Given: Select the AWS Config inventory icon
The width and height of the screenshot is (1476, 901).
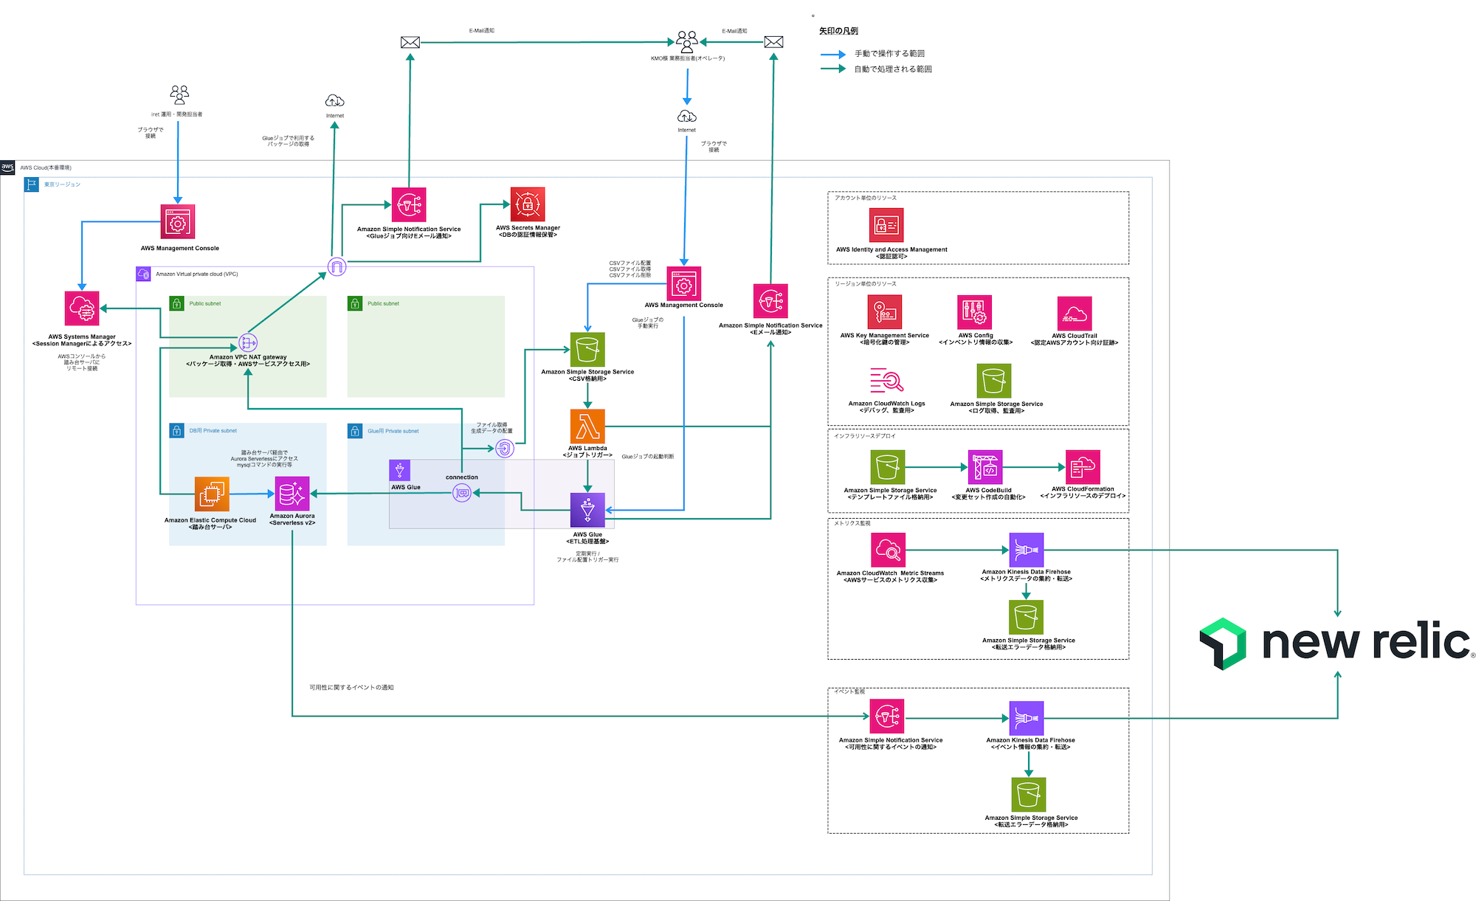Looking at the screenshot, I should coord(975,312).
